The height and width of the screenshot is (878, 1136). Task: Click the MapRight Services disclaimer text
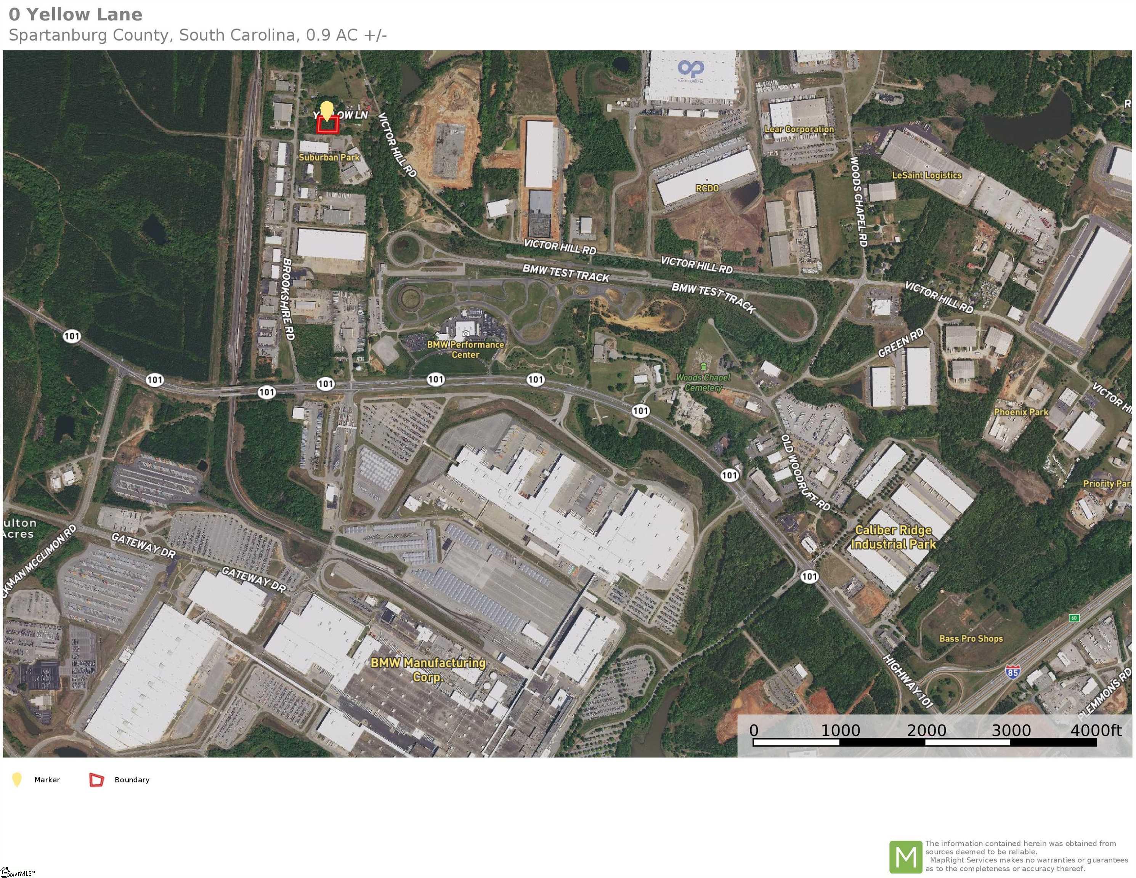tap(1026, 856)
